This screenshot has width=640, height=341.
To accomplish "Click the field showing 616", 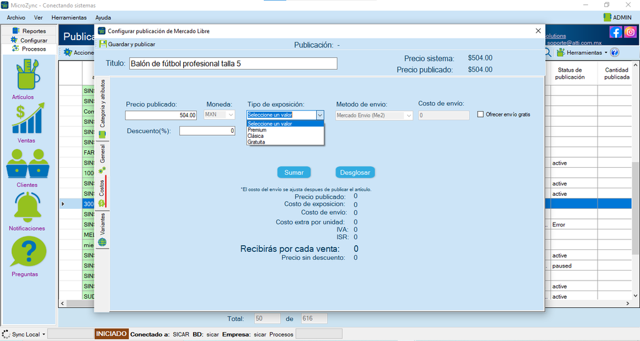I will [x=314, y=319].
